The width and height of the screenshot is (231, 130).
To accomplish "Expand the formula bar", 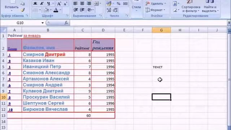I will [229, 23].
